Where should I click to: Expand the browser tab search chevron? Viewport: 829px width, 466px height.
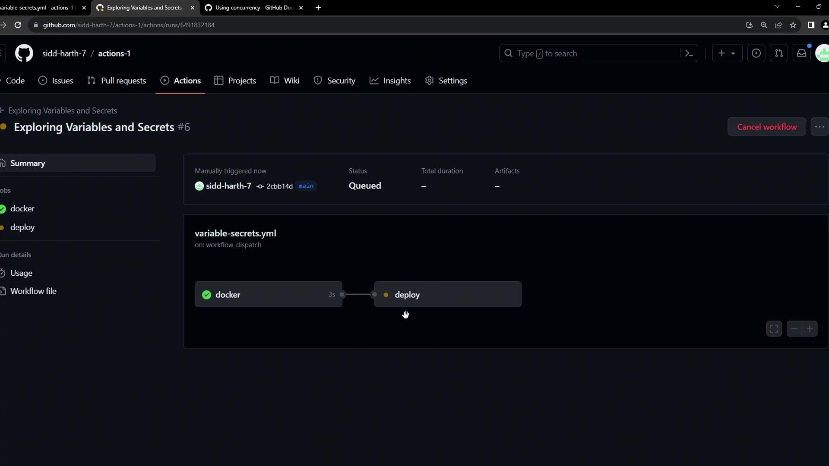click(777, 7)
